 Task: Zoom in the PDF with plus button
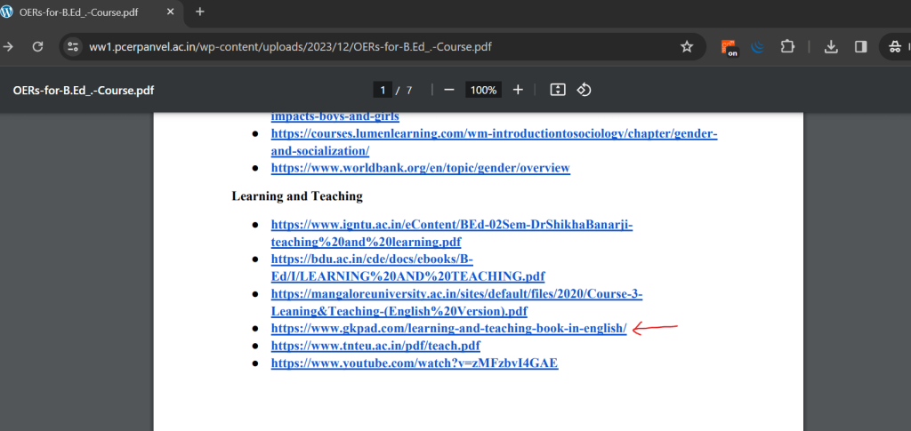pyautogui.click(x=519, y=90)
